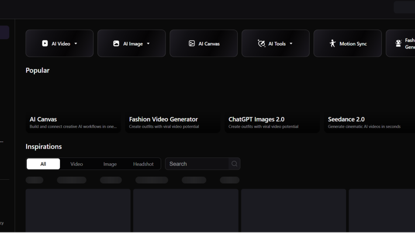Open the AI Canvas top button
The height and width of the screenshot is (233, 415).
(204, 43)
